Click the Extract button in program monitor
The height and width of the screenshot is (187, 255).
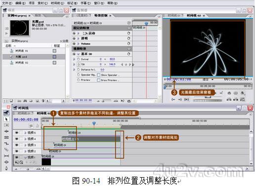click(236, 99)
